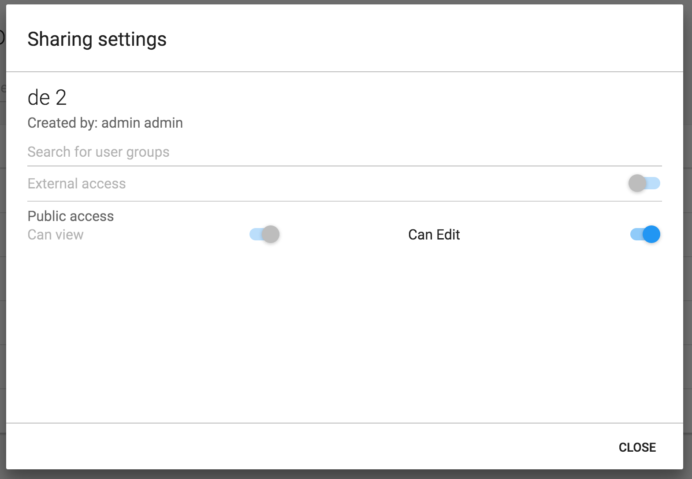Click the Can Edit label
The height and width of the screenshot is (479, 692).
[x=434, y=235]
